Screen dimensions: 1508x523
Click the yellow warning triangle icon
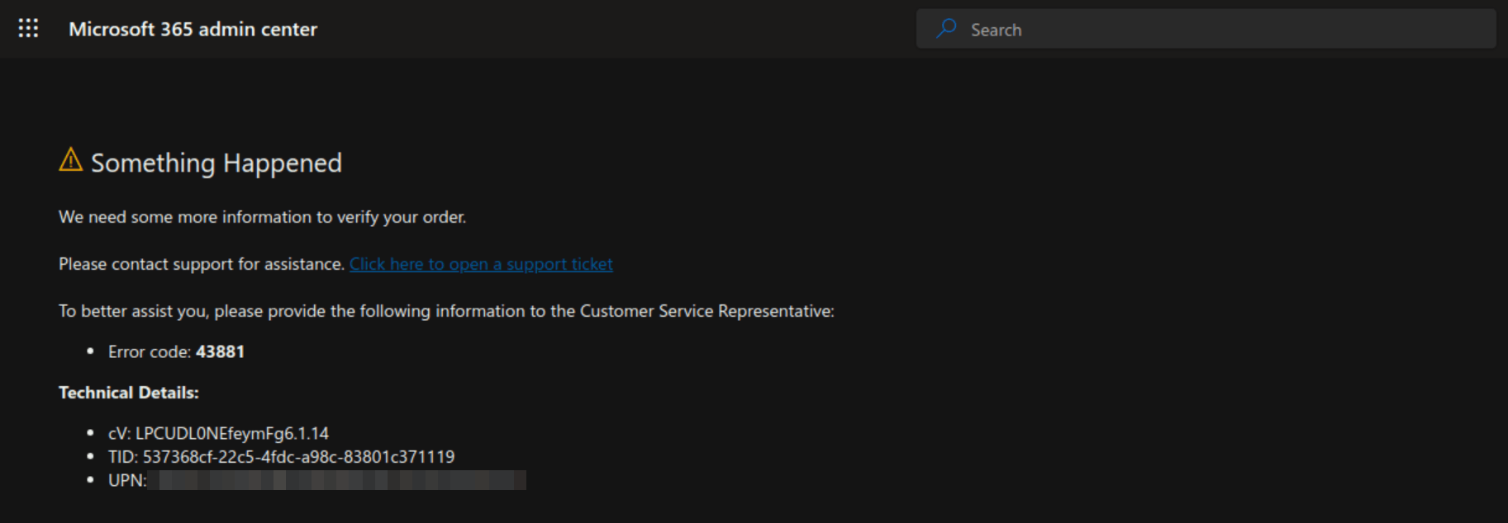tap(71, 159)
